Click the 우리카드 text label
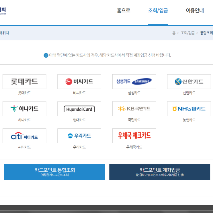This screenshot has height=213, width=213. [x=79, y=147]
